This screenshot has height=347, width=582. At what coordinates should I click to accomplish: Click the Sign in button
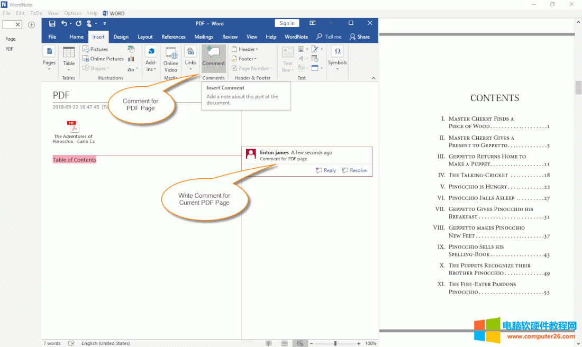(287, 23)
